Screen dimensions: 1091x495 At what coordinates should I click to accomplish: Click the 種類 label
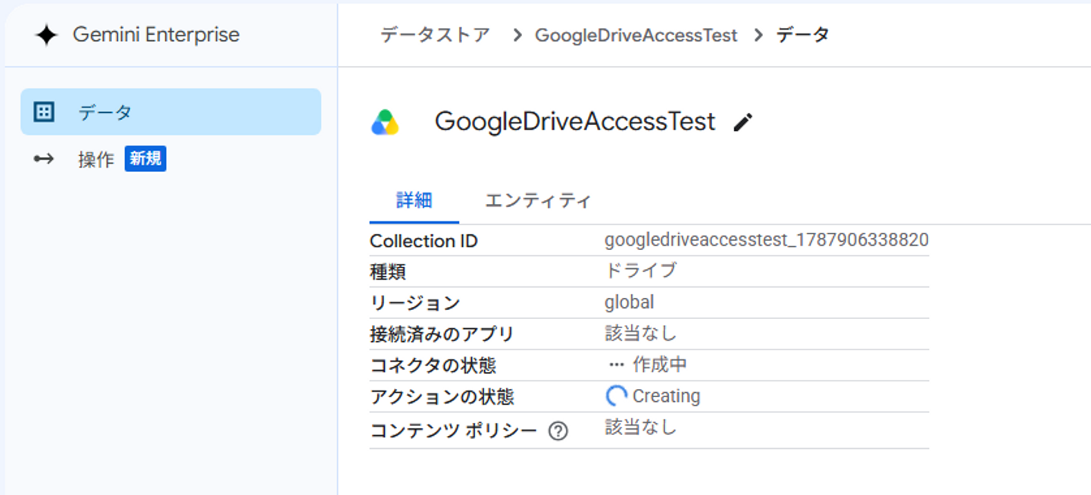pyautogui.click(x=388, y=272)
